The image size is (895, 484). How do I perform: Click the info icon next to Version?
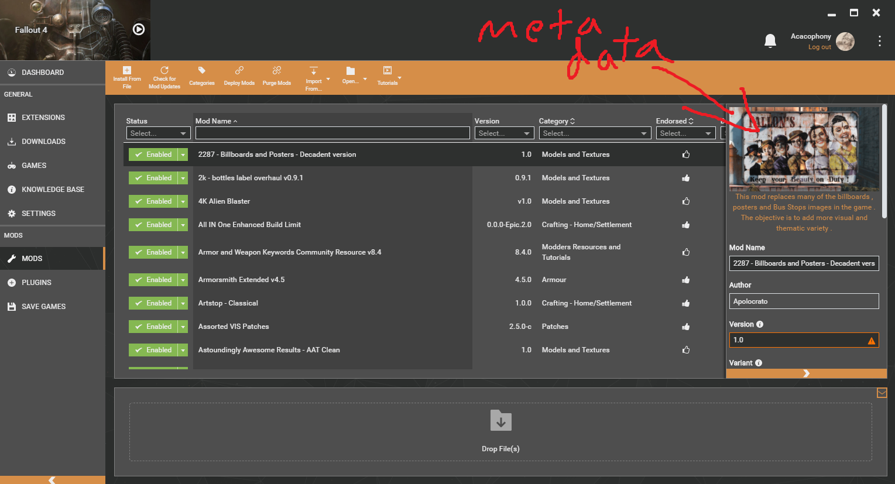760,324
